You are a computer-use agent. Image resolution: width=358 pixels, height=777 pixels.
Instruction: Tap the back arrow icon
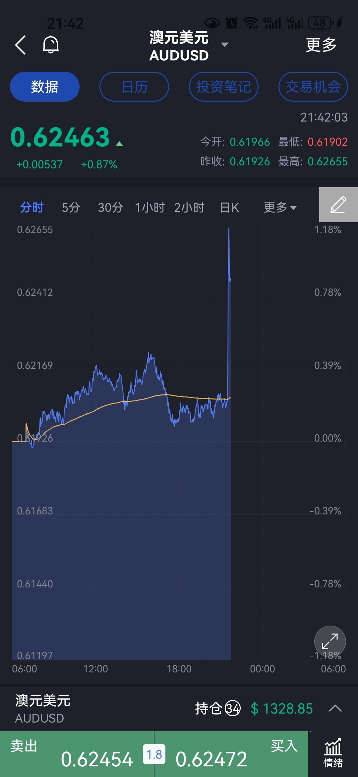tap(20, 45)
